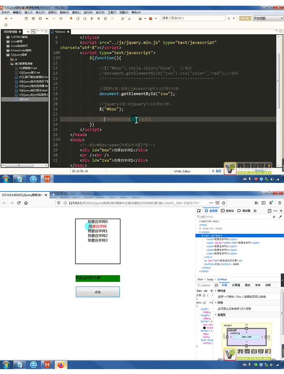This screenshot has width=284, height=374.
Task: Reload the Firefox page
Action: pyautogui.click(x=19, y=203)
